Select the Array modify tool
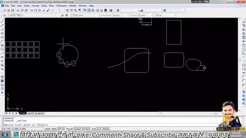246x138 pixels. [x=243, y=37]
